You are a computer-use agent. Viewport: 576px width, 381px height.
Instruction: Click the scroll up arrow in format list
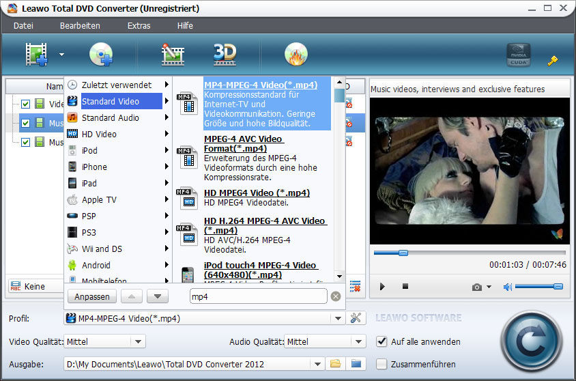tap(339, 82)
